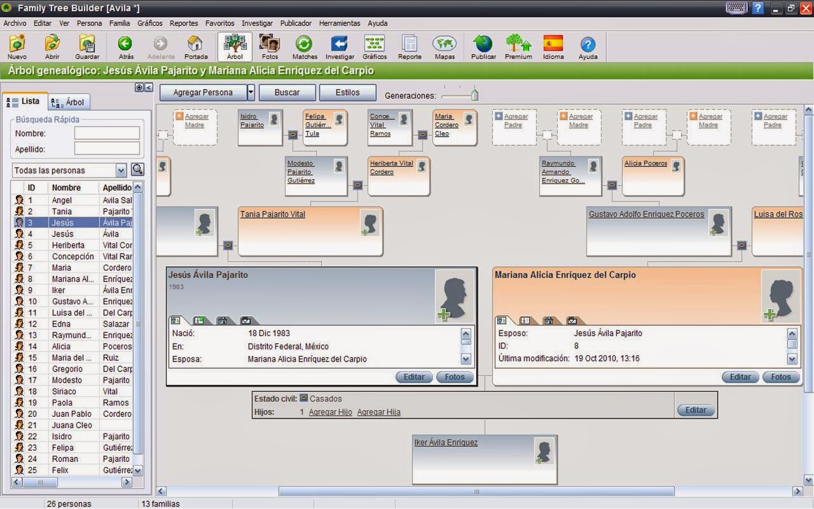Image resolution: width=814 pixels, height=509 pixels.
Task: Click the Agregar Hijo link
Action: [x=330, y=412]
